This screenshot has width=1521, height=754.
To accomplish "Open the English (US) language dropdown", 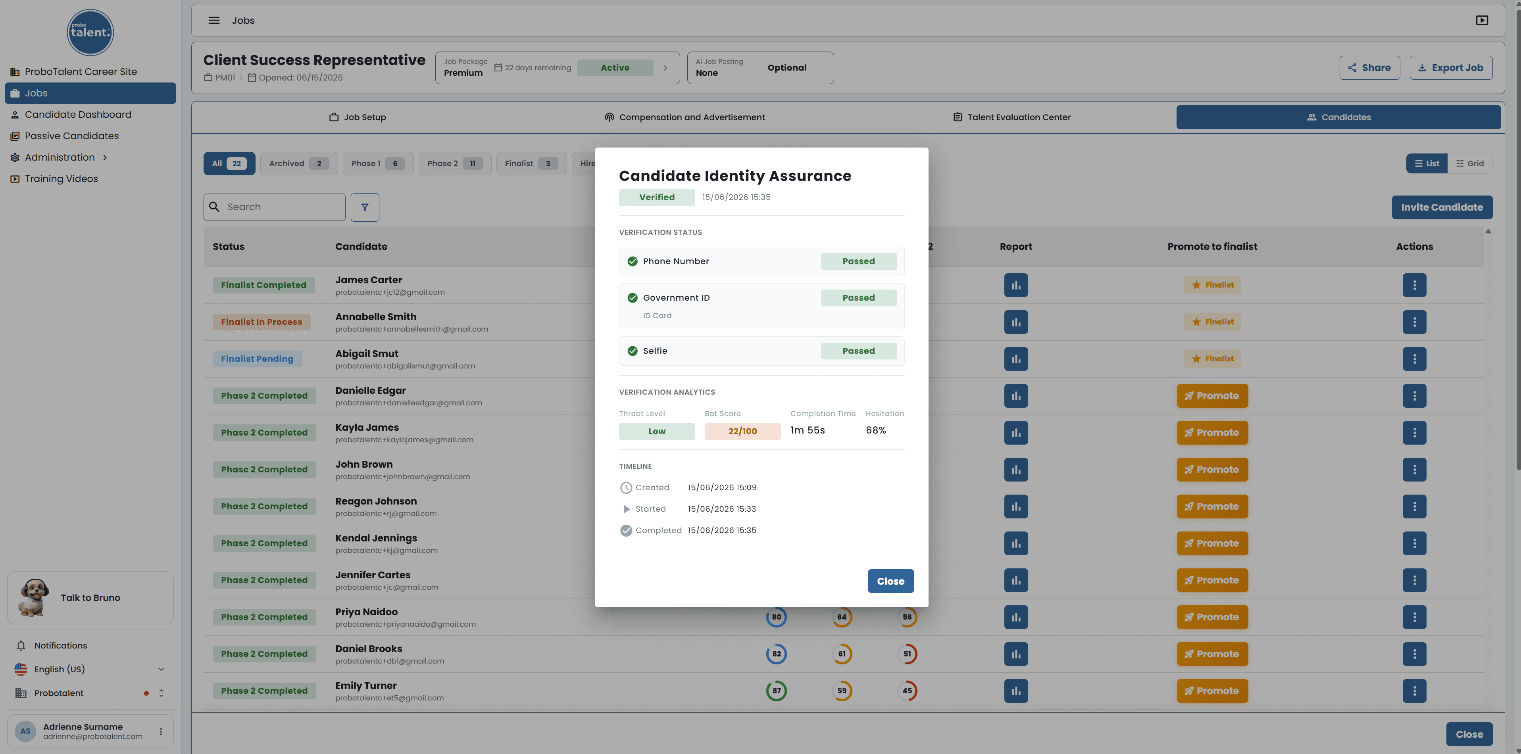I will tap(90, 669).
